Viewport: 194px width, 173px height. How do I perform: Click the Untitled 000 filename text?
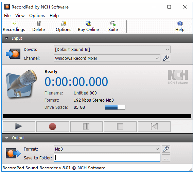(85, 93)
